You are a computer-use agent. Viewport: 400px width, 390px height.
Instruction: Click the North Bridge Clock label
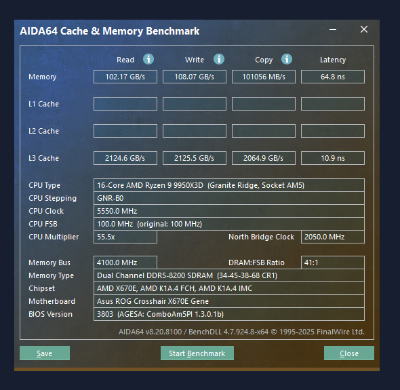click(x=261, y=237)
